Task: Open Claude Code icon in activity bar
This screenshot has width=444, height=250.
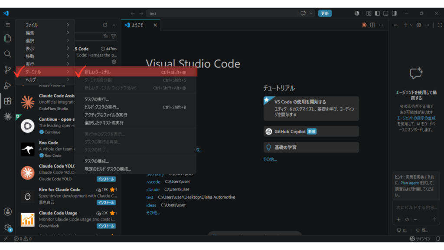Action: 8,116
